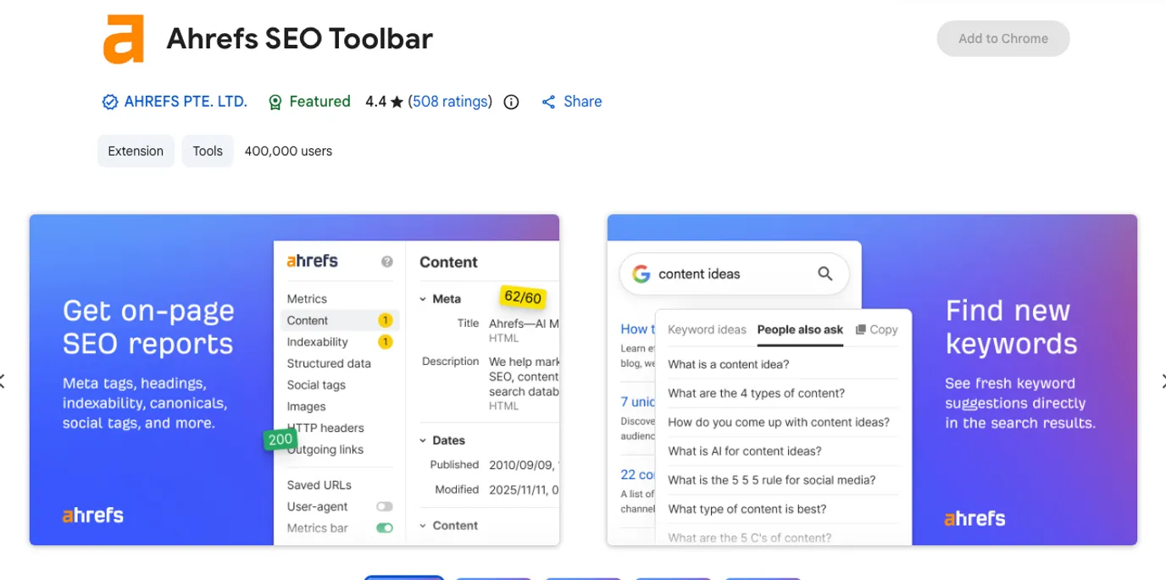Toggle the Metrics bar switch

pos(385,528)
